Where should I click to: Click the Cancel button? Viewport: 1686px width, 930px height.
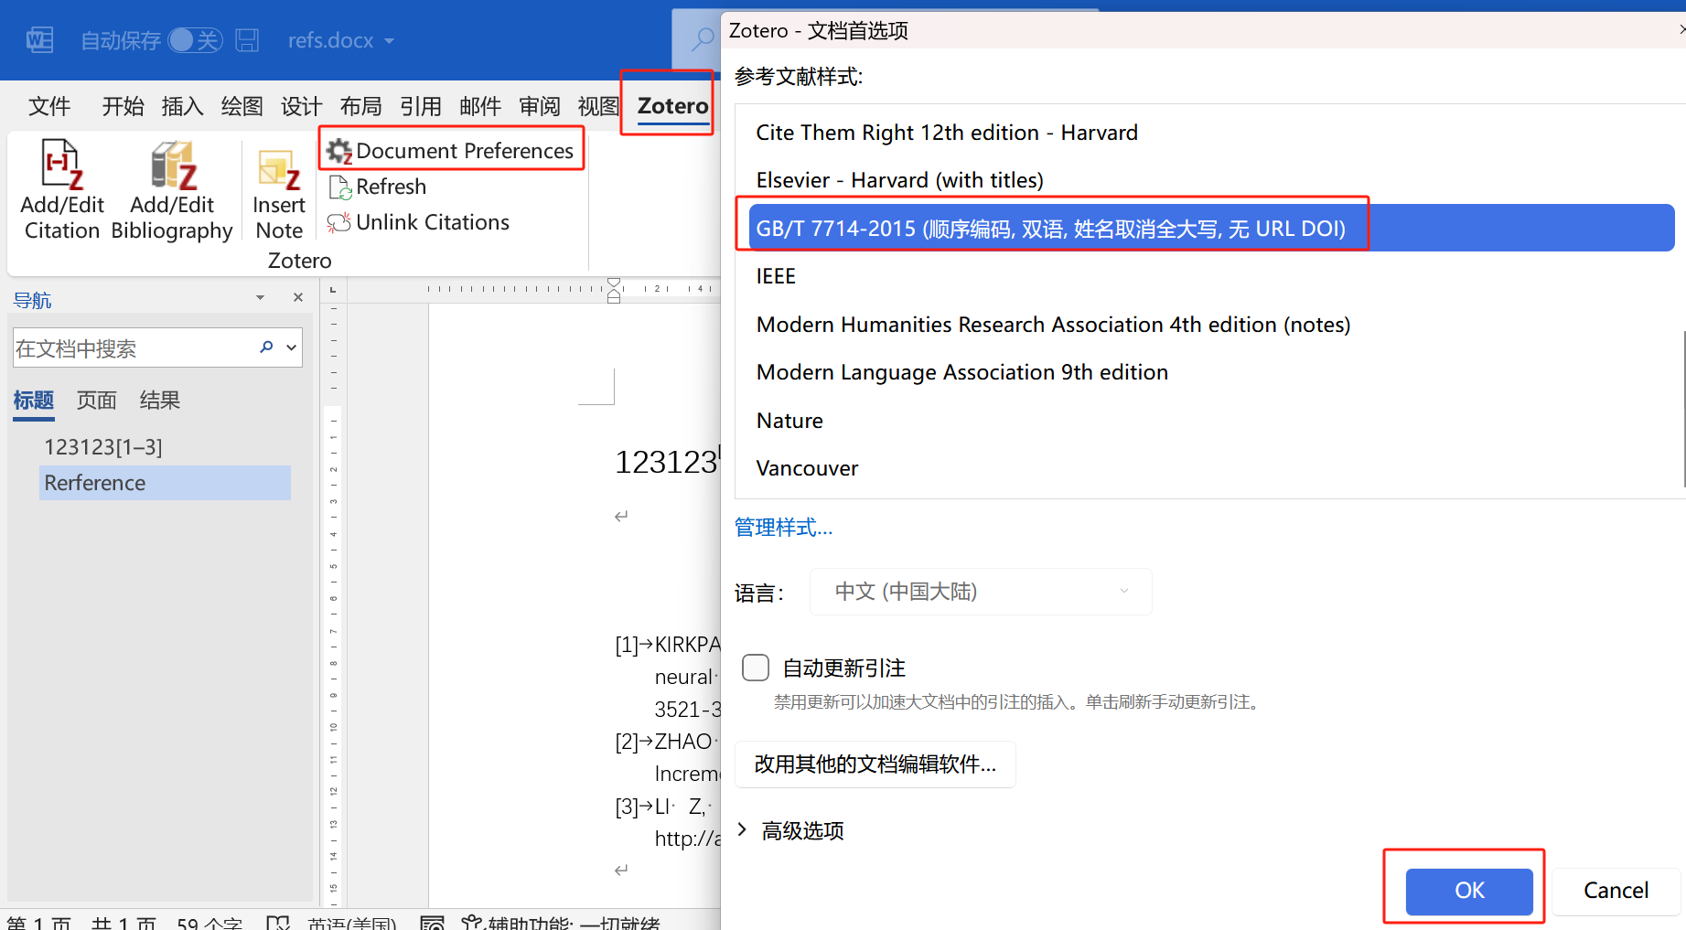[1616, 891]
